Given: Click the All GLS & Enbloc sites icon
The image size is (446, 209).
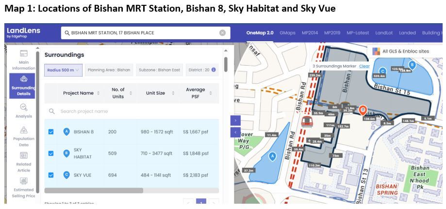Looking at the screenshot, I should pos(376,51).
